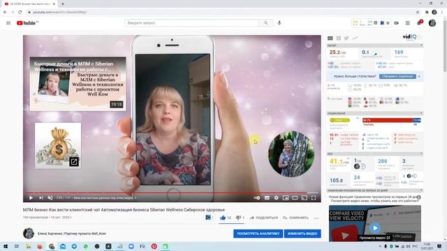Open WhatsApp from the taskbar

tap(85, 246)
